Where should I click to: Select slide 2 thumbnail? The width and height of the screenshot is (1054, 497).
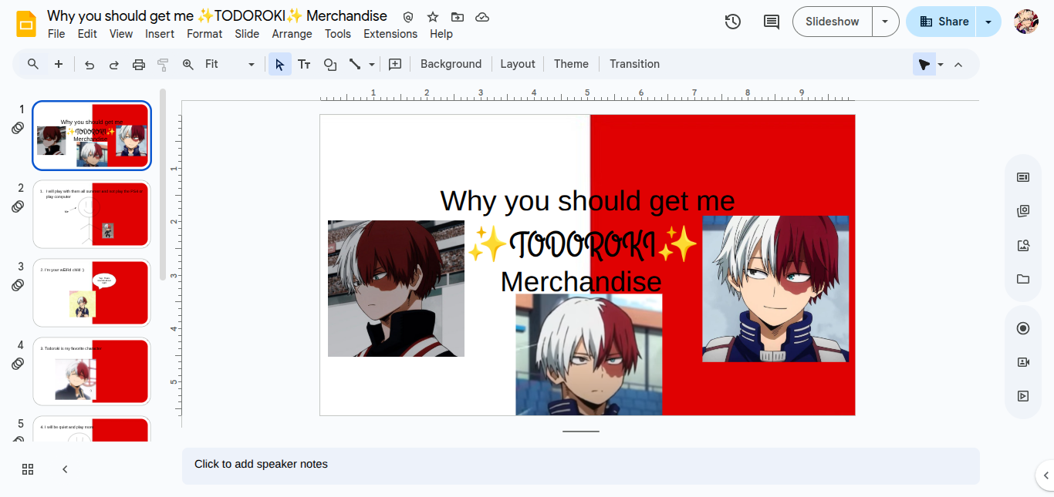coord(92,214)
